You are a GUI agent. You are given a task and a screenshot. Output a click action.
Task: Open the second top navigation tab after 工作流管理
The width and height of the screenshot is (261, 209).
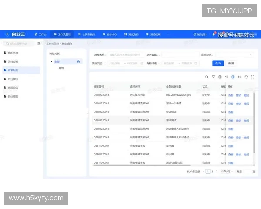(x=110, y=34)
